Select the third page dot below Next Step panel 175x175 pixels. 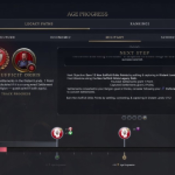click(x=134, y=118)
